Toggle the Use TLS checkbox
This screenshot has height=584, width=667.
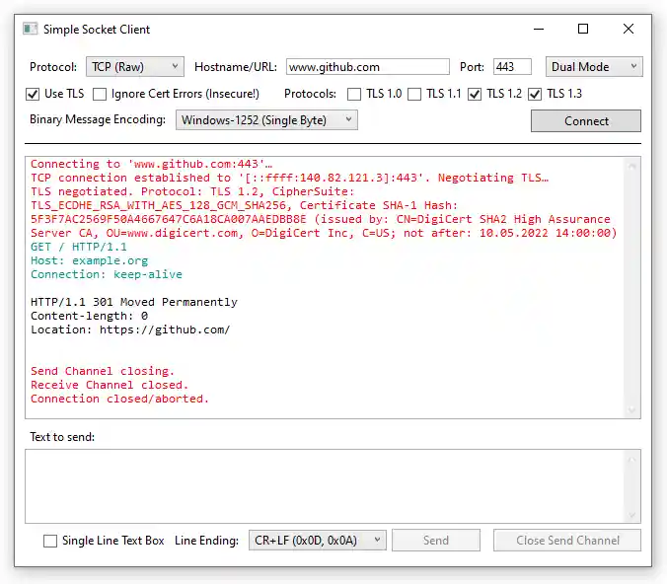pos(33,95)
